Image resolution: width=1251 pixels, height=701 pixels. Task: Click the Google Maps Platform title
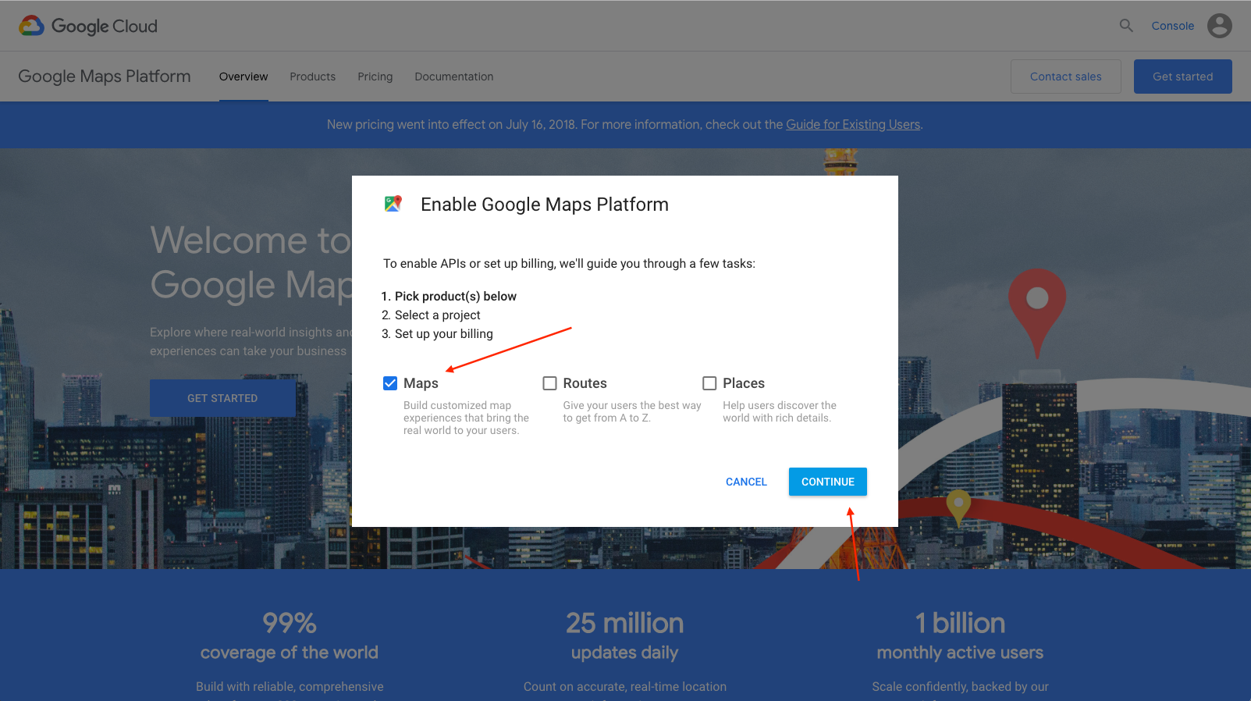click(x=105, y=77)
